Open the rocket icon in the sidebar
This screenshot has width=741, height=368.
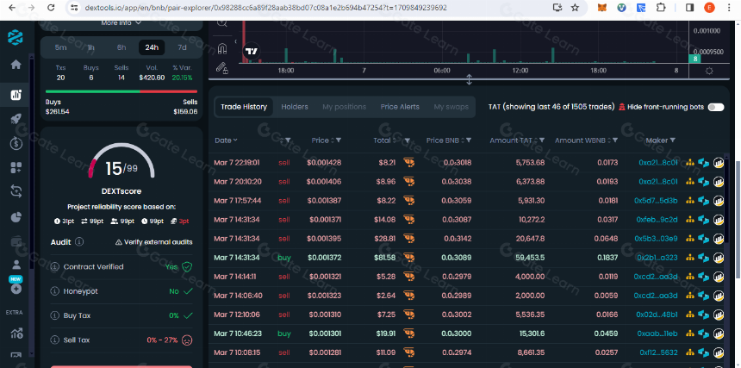coord(16,120)
